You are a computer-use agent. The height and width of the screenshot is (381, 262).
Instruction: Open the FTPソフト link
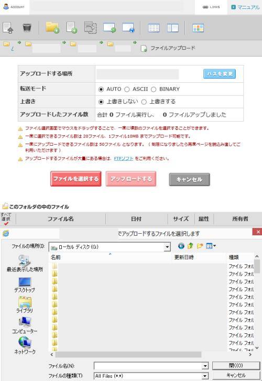[x=124, y=158]
